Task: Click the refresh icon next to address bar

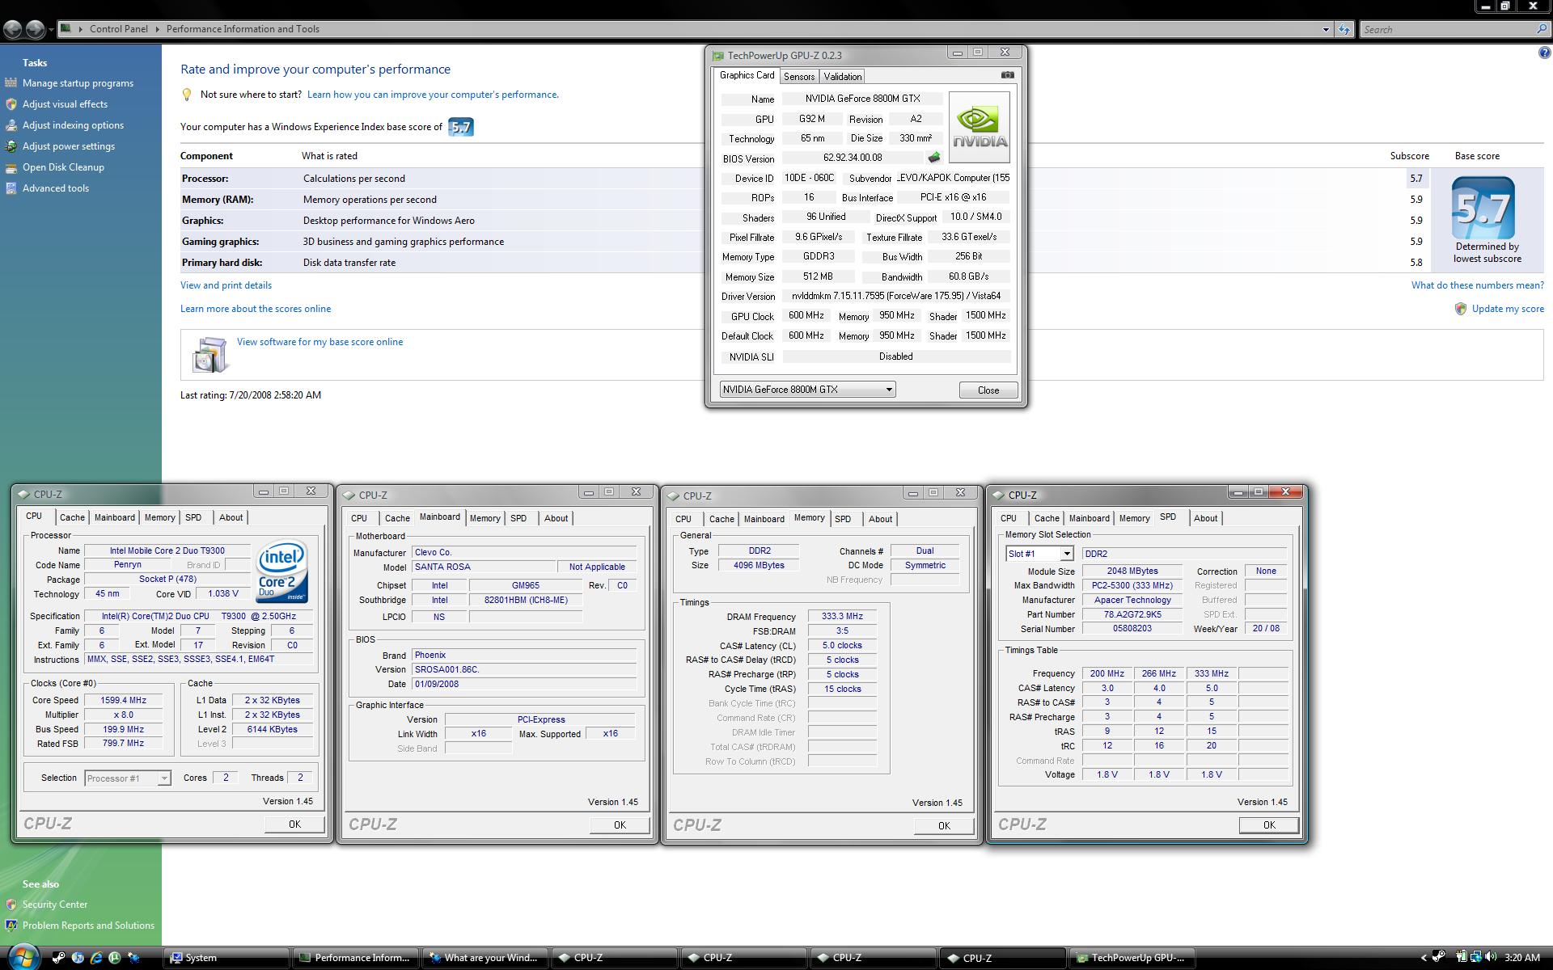Action: point(1344,29)
